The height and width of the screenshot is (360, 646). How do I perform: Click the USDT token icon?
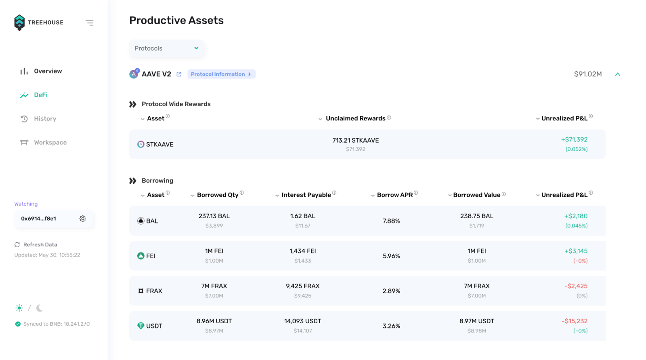point(141,326)
